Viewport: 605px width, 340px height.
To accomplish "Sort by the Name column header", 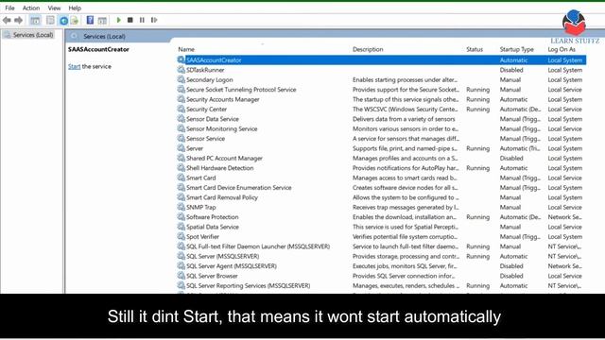I will (x=186, y=49).
